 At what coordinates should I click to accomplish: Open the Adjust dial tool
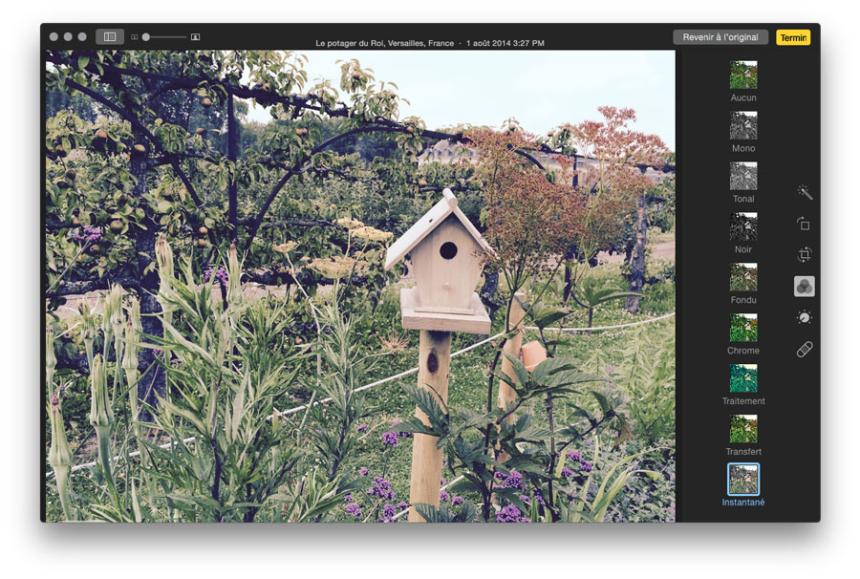(x=804, y=317)
